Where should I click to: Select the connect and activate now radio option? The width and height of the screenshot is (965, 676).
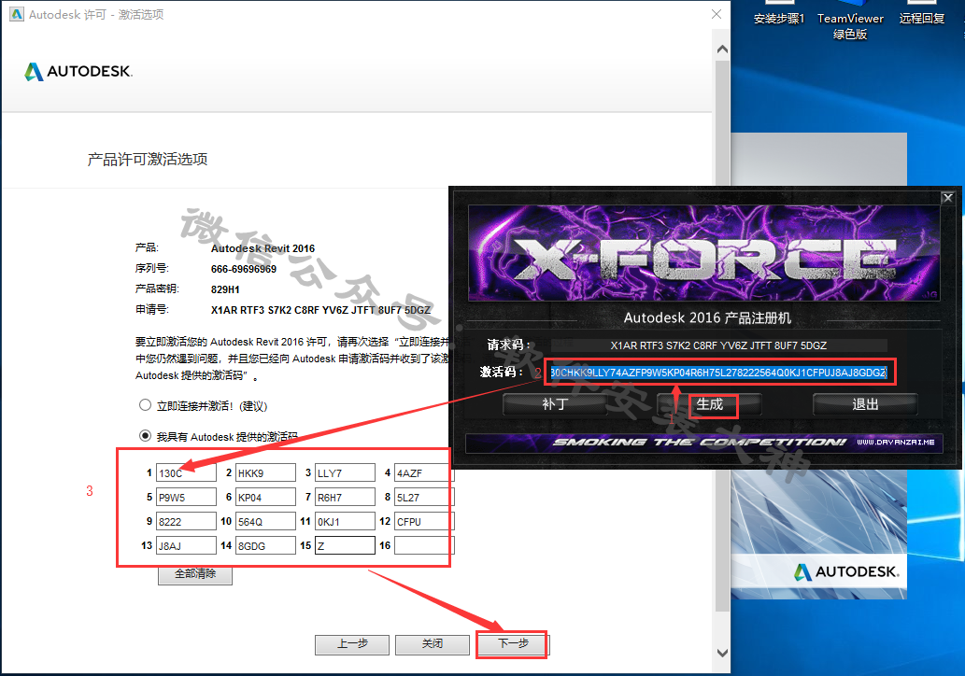pyautogui.click(x=145, y=404)
